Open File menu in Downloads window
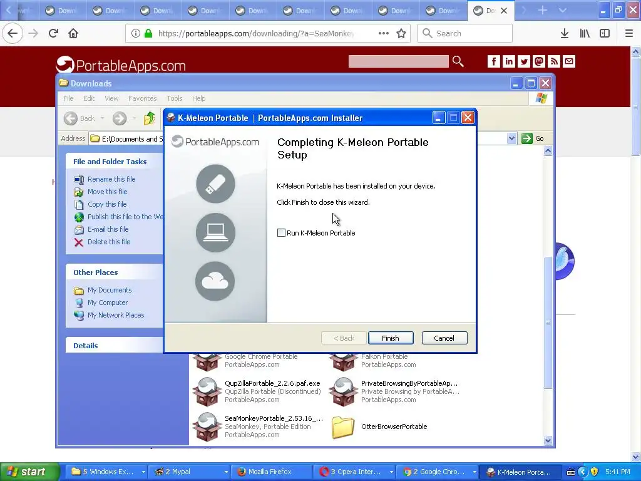 tap(68, 98)
